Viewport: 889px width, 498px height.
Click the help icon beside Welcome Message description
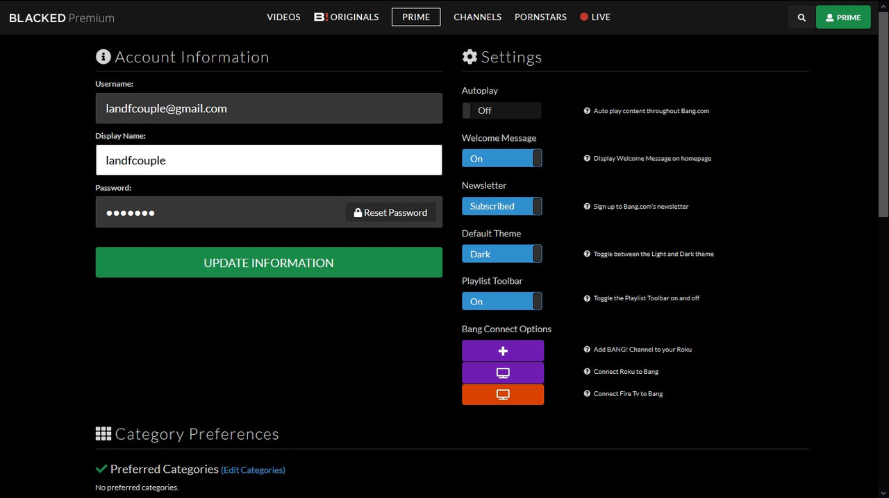[587, 158]
